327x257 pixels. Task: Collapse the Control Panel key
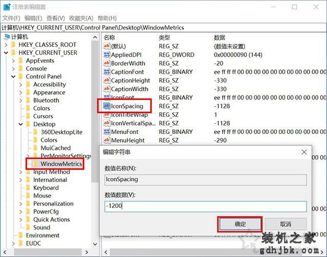point(13,76)
